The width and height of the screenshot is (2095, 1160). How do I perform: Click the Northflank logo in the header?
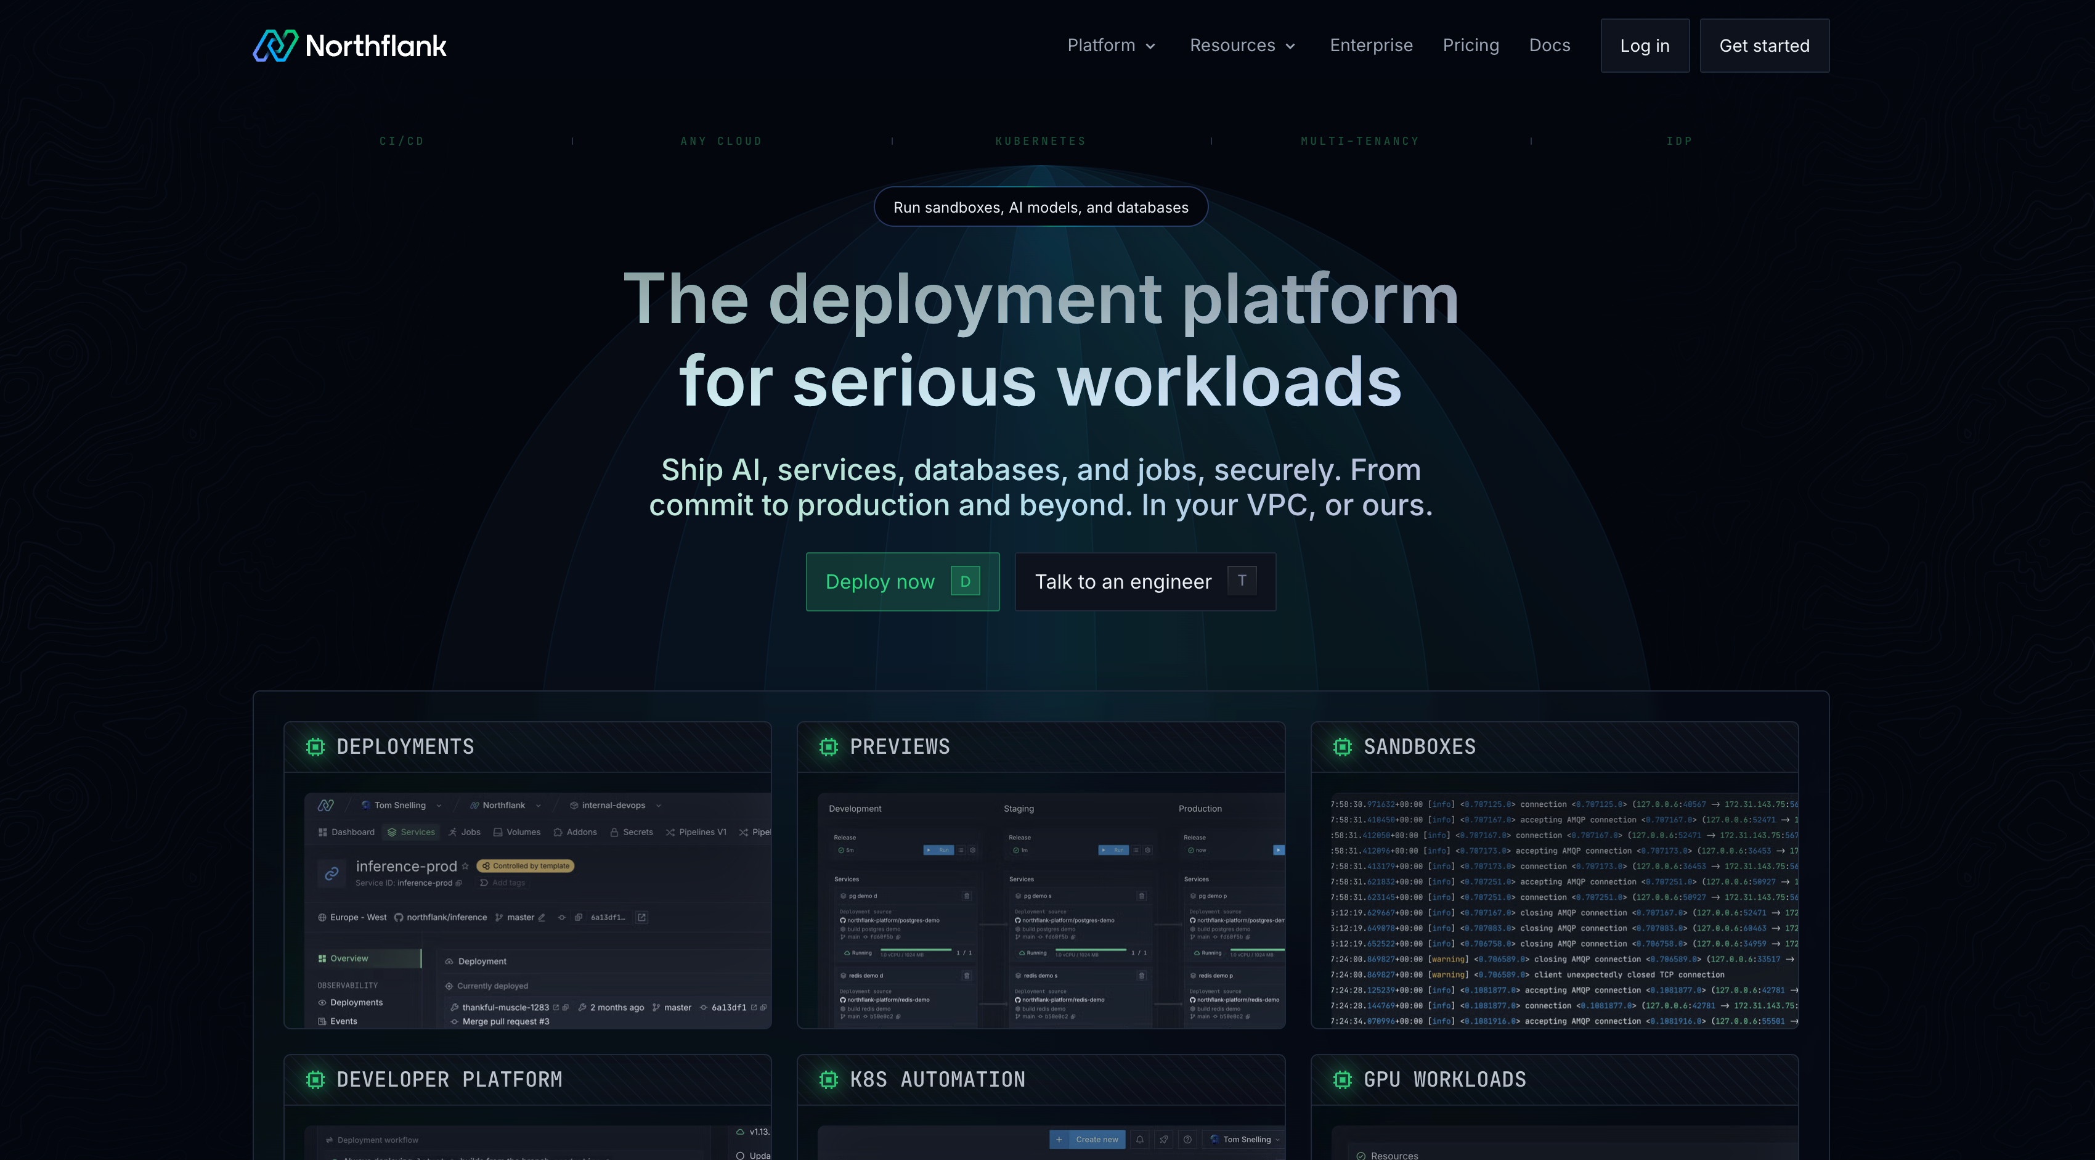(x=350, y=46)
